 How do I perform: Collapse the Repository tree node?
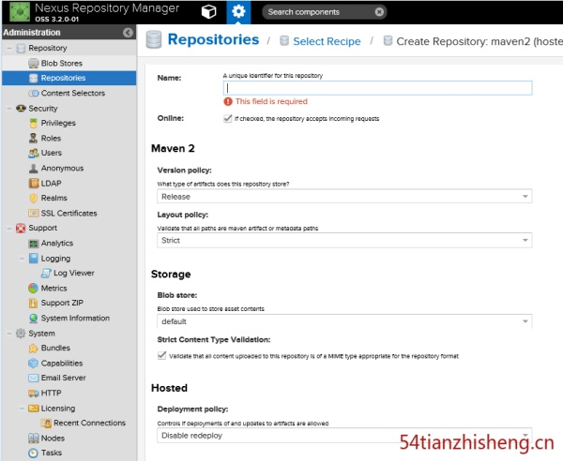pyautogui.click(x=9, y=48)
